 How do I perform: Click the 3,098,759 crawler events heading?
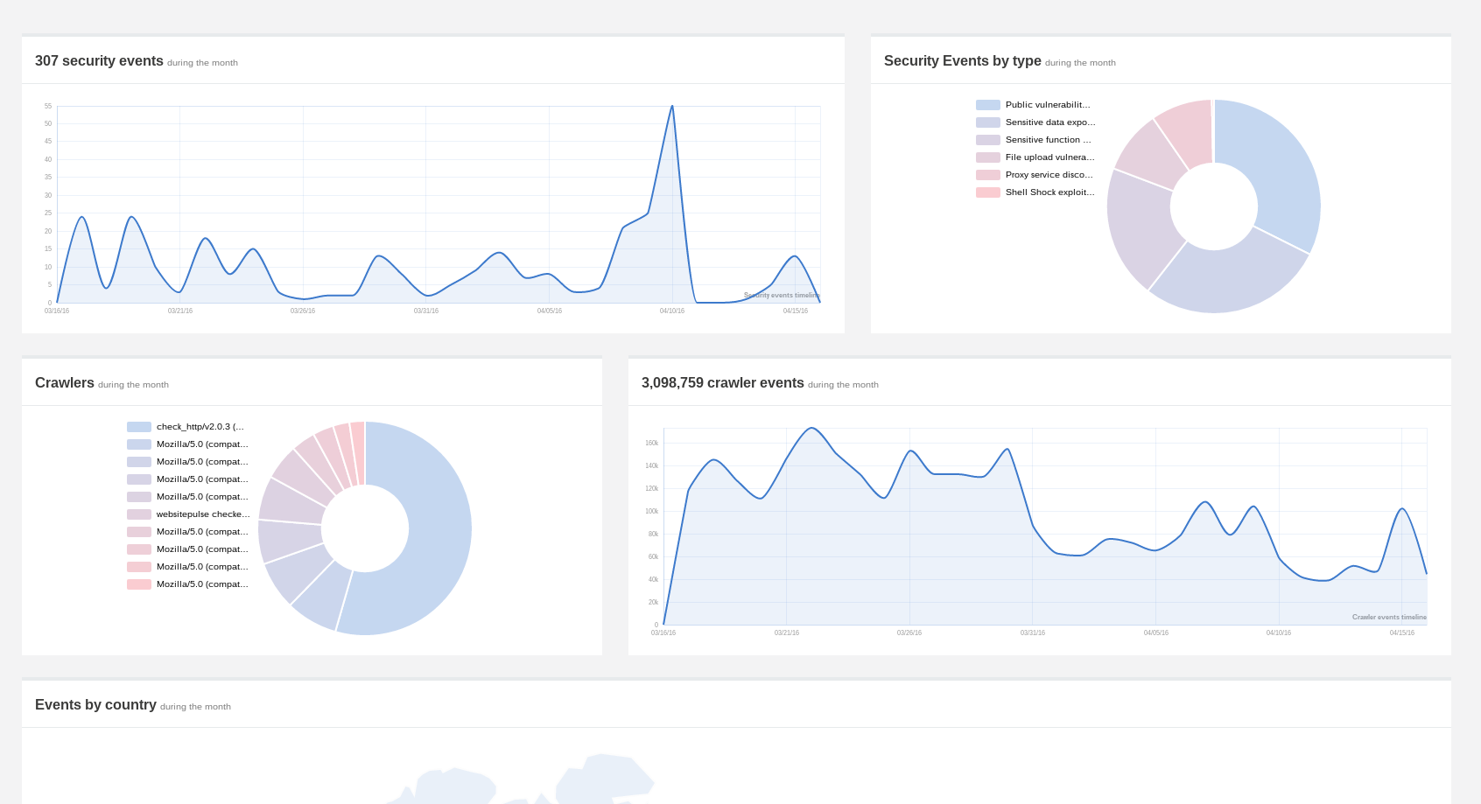click(x=722, y=383)
